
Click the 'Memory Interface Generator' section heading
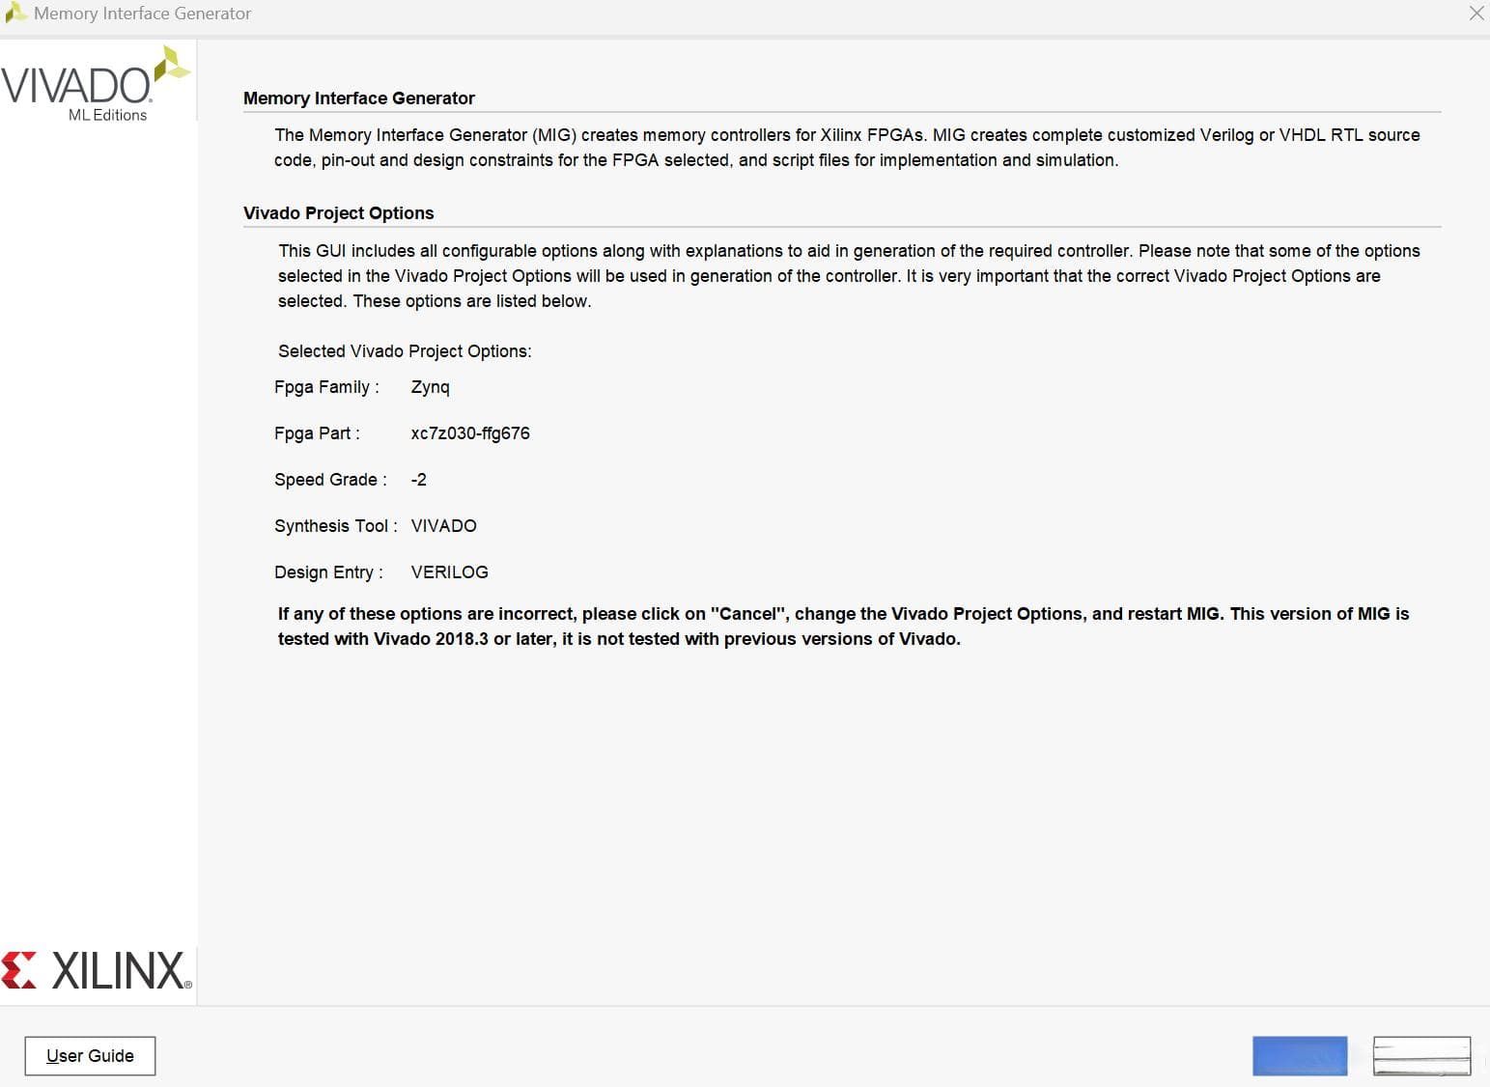(x=359, y=98)
